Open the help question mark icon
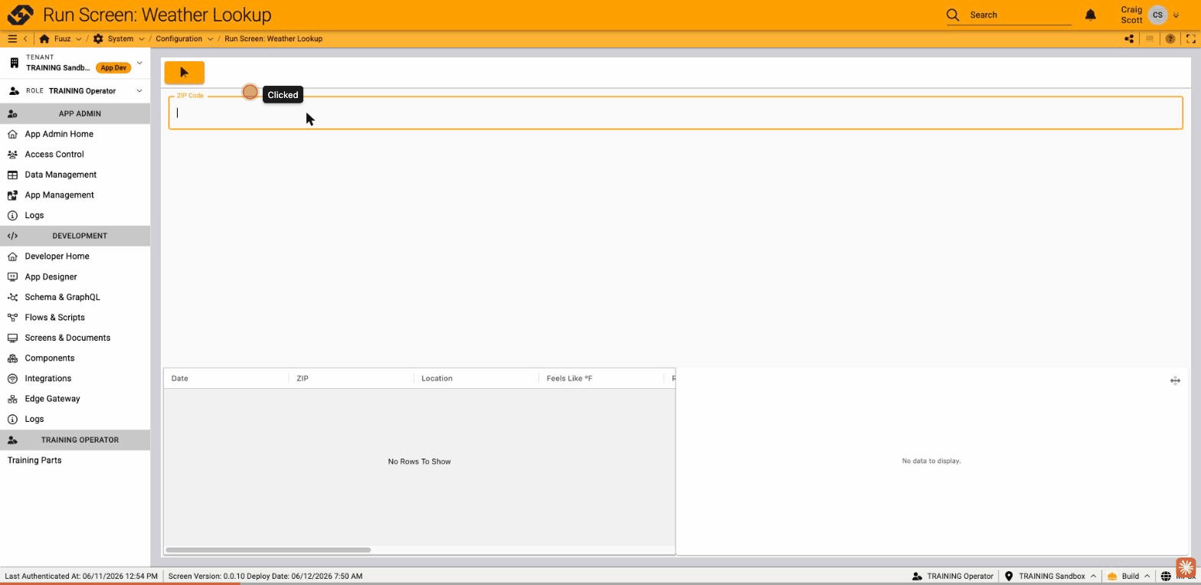The height and width of the screenshot is (585, 1201). pos(1170,39)
